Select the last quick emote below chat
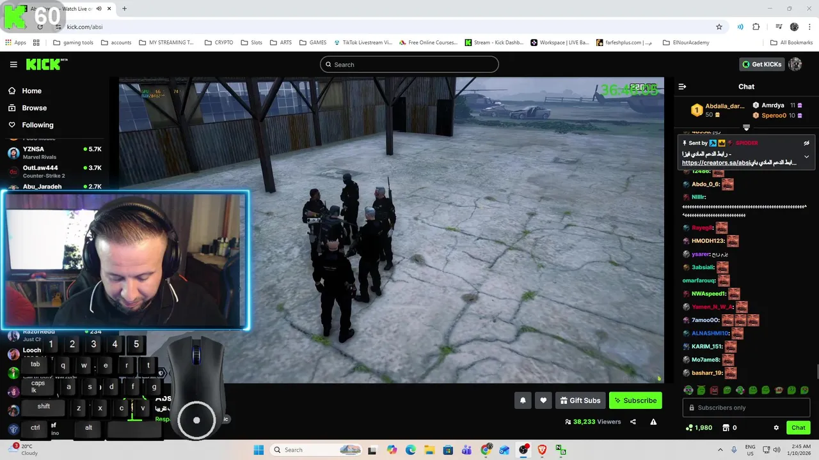 pos(804,390)
